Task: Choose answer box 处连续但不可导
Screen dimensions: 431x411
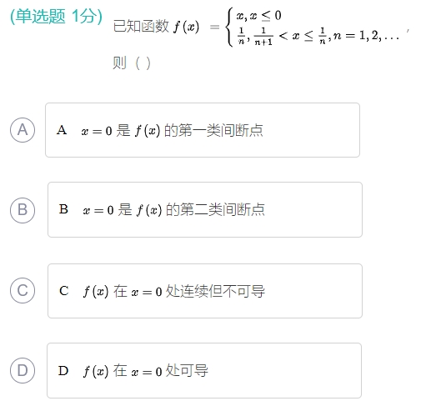Action: click(x=205, y=291)
